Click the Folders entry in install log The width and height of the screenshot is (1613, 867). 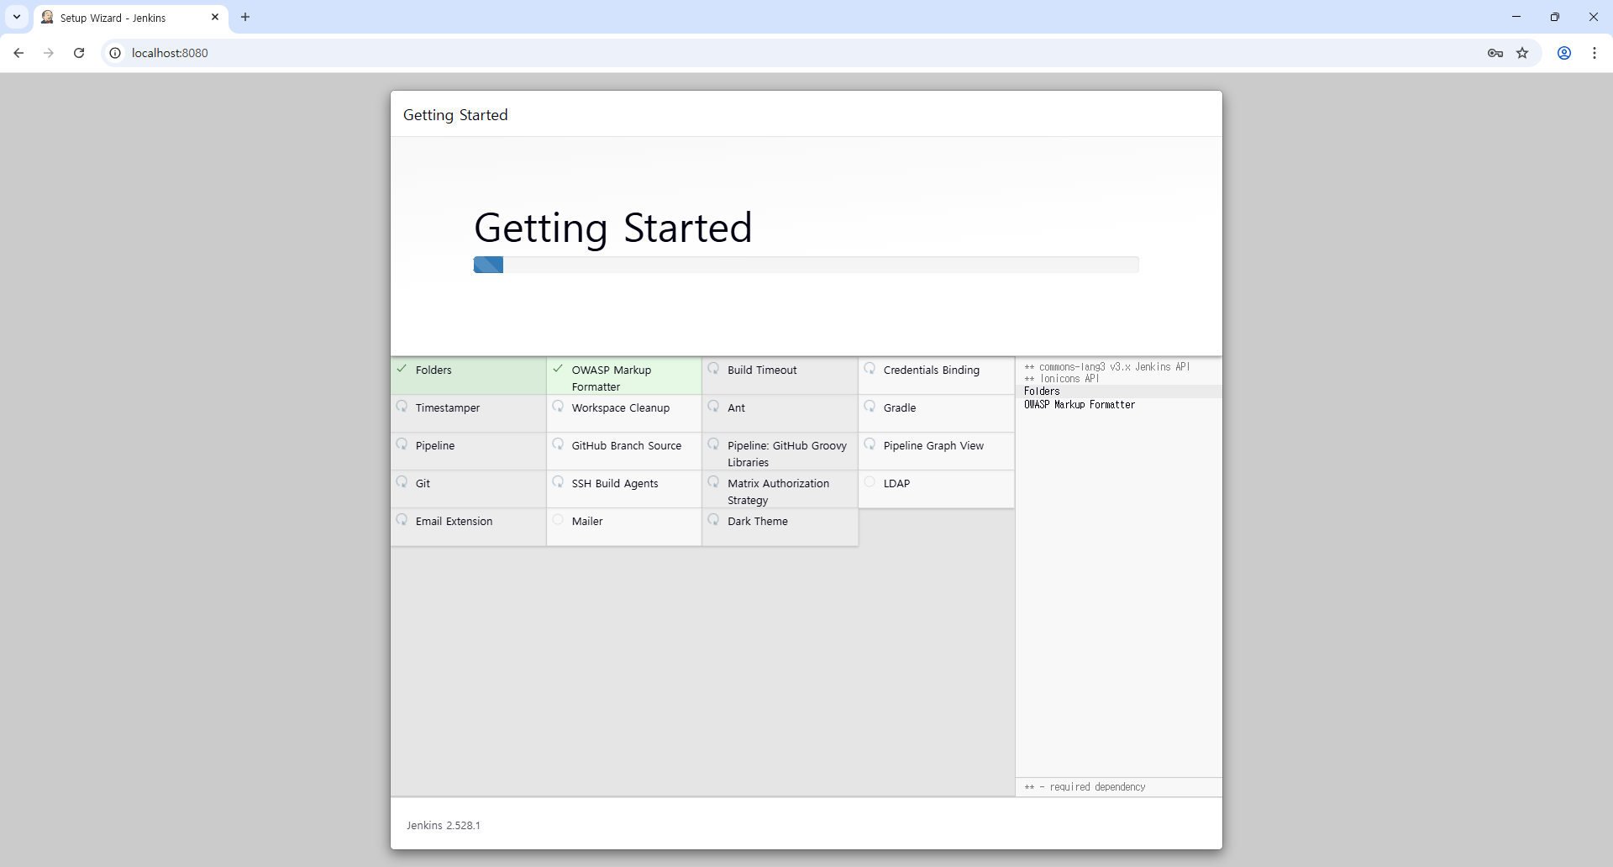(1042, 391)
